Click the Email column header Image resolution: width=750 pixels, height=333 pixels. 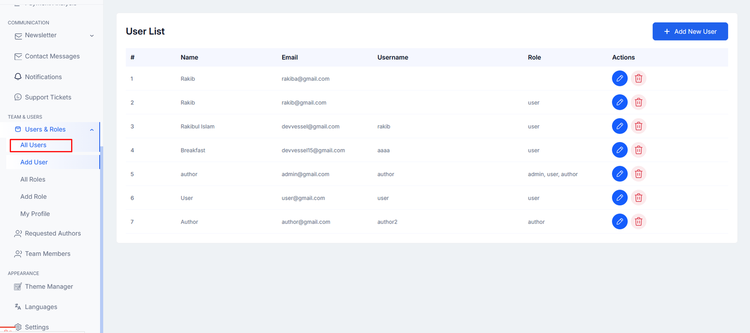pyautogui.click(x=290, y=57)
